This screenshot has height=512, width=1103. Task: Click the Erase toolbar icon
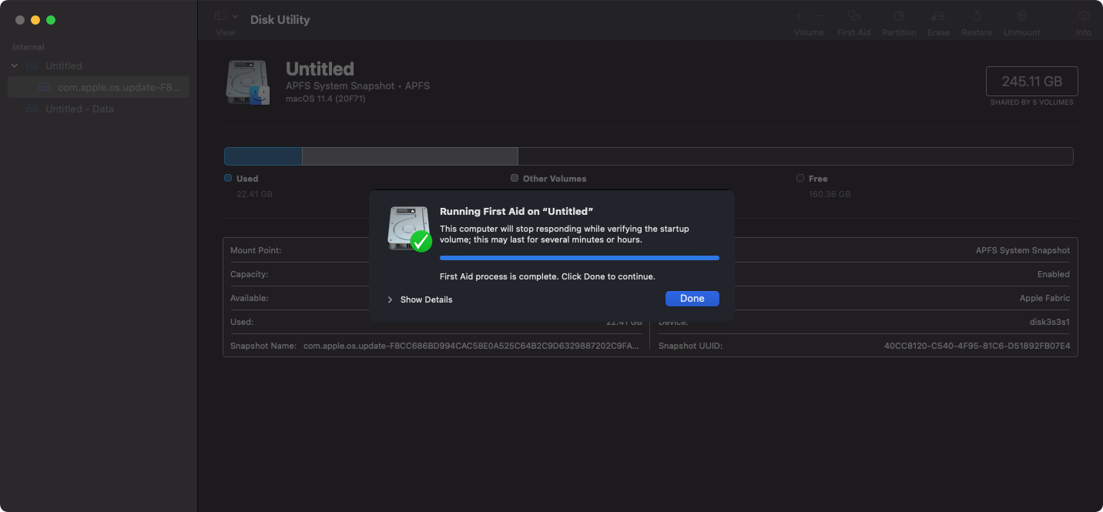(938, 16)
